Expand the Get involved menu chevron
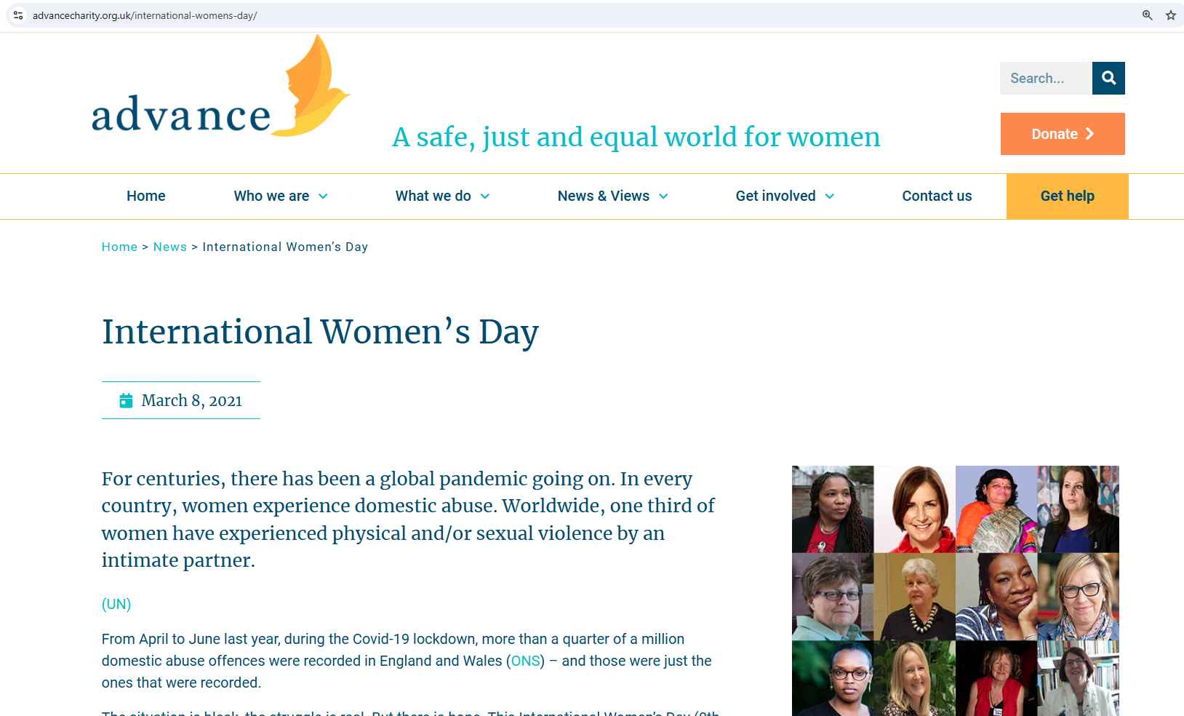The height and width of the screenshot is (716, 1184). 830,196
